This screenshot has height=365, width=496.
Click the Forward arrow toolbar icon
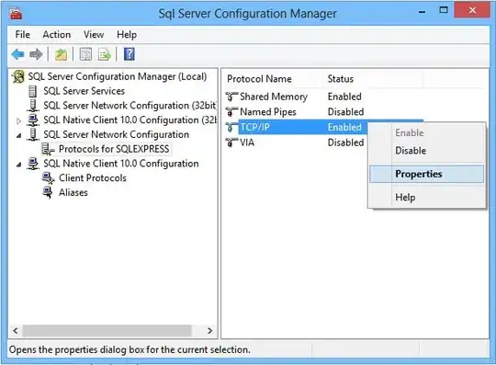click(36, 54)
